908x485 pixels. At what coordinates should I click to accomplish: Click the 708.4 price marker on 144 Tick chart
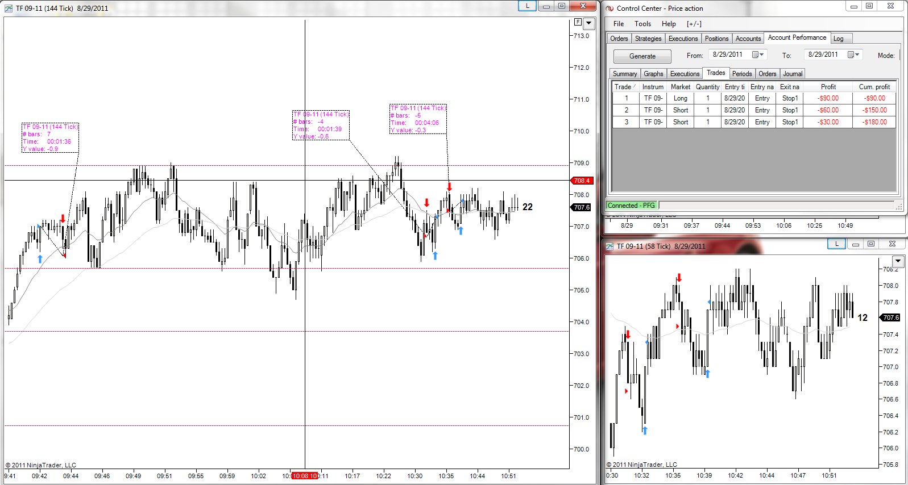tap(582, 181)
